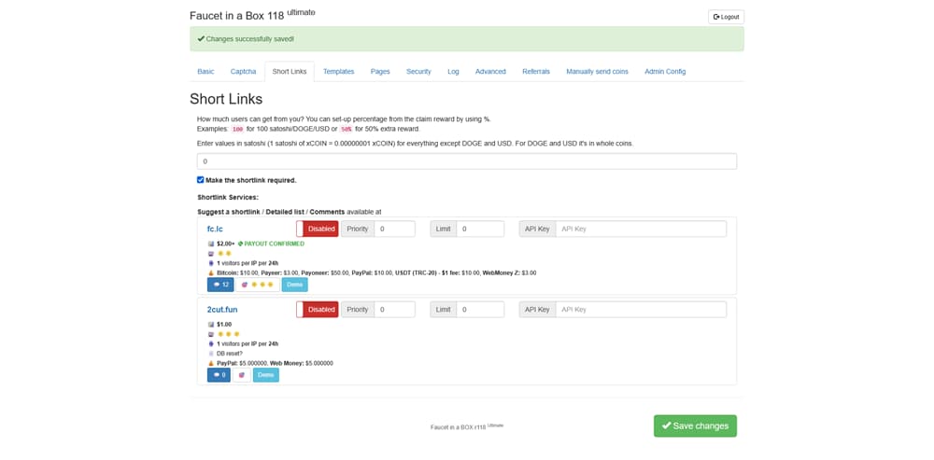Click the fc.lc PAYOUT CONFIRMED text

point(274,244)
